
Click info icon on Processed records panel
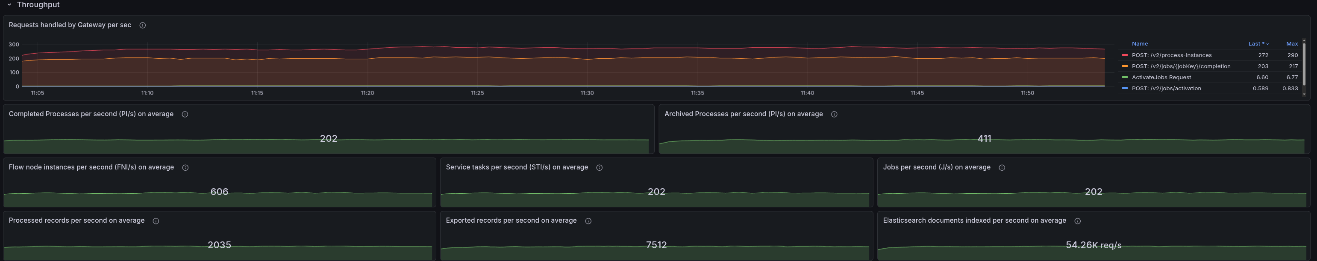pos(156,221)
